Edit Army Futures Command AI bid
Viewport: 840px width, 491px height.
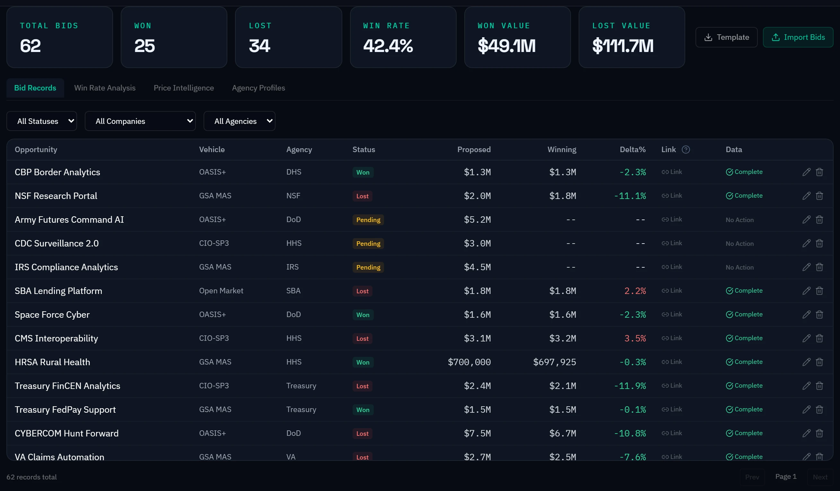806,220
